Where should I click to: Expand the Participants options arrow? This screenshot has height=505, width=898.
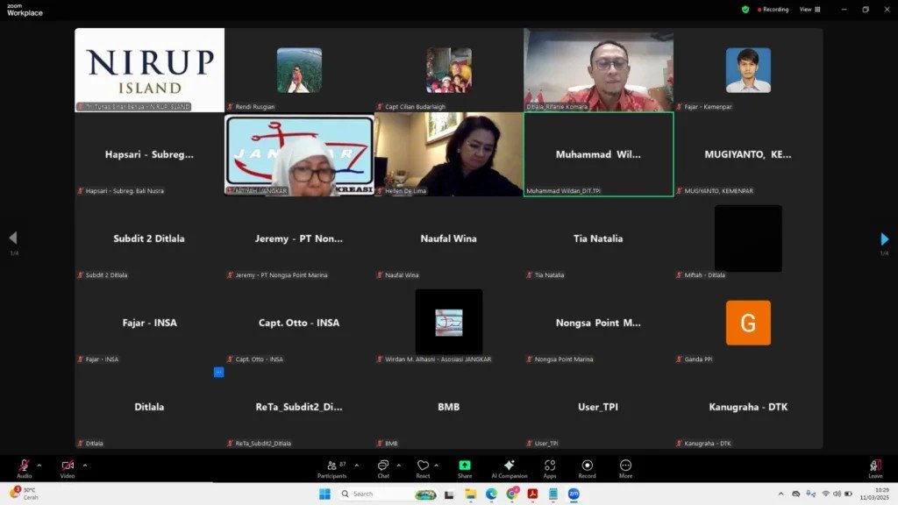point(356,465)
